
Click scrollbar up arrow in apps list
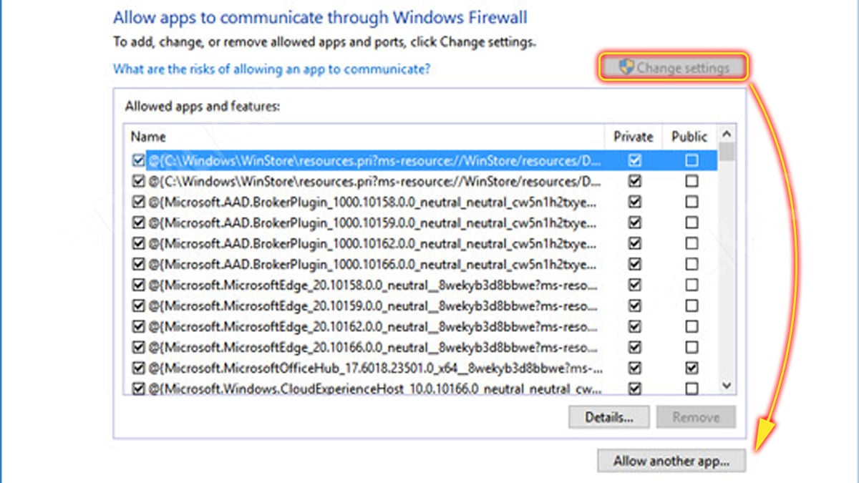727,135
